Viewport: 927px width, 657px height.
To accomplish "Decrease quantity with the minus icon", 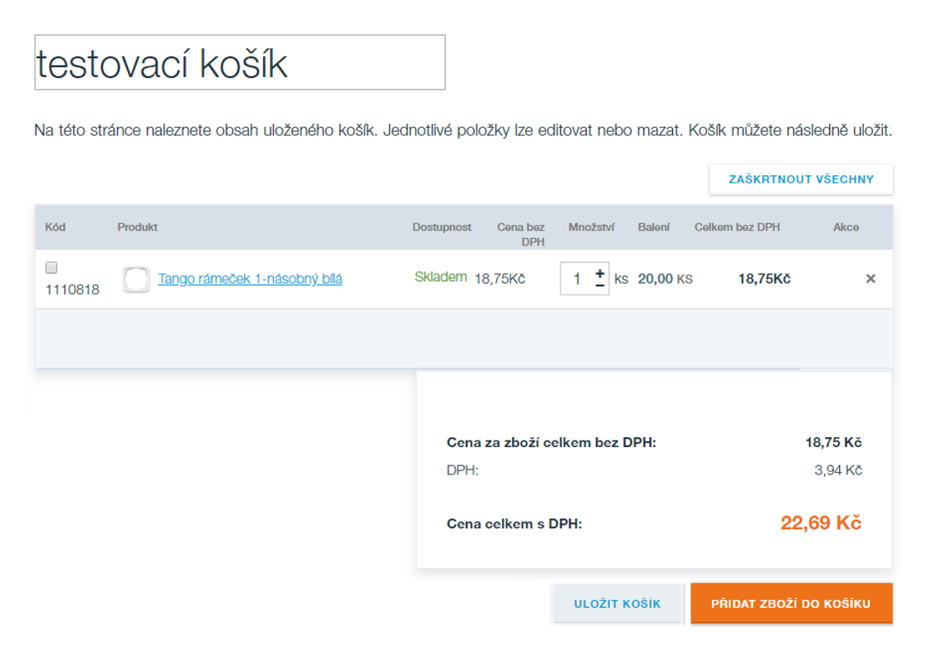I will 600,285.
